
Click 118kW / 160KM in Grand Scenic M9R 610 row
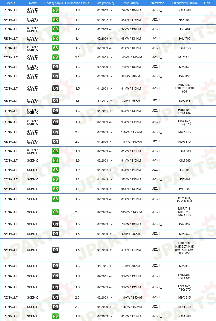(131, 141)
